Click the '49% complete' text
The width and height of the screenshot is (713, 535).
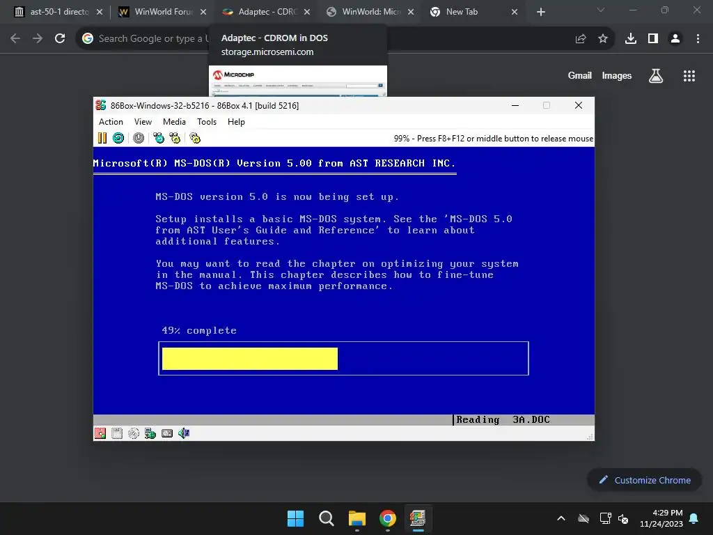pos(199,331)
